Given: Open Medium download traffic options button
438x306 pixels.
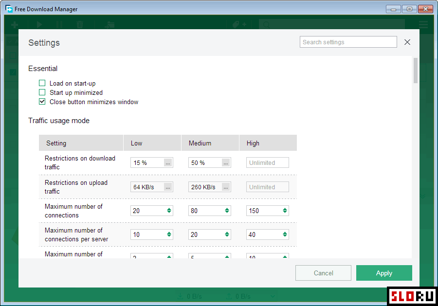Looking at the screenshot, I should click(226, 163).
